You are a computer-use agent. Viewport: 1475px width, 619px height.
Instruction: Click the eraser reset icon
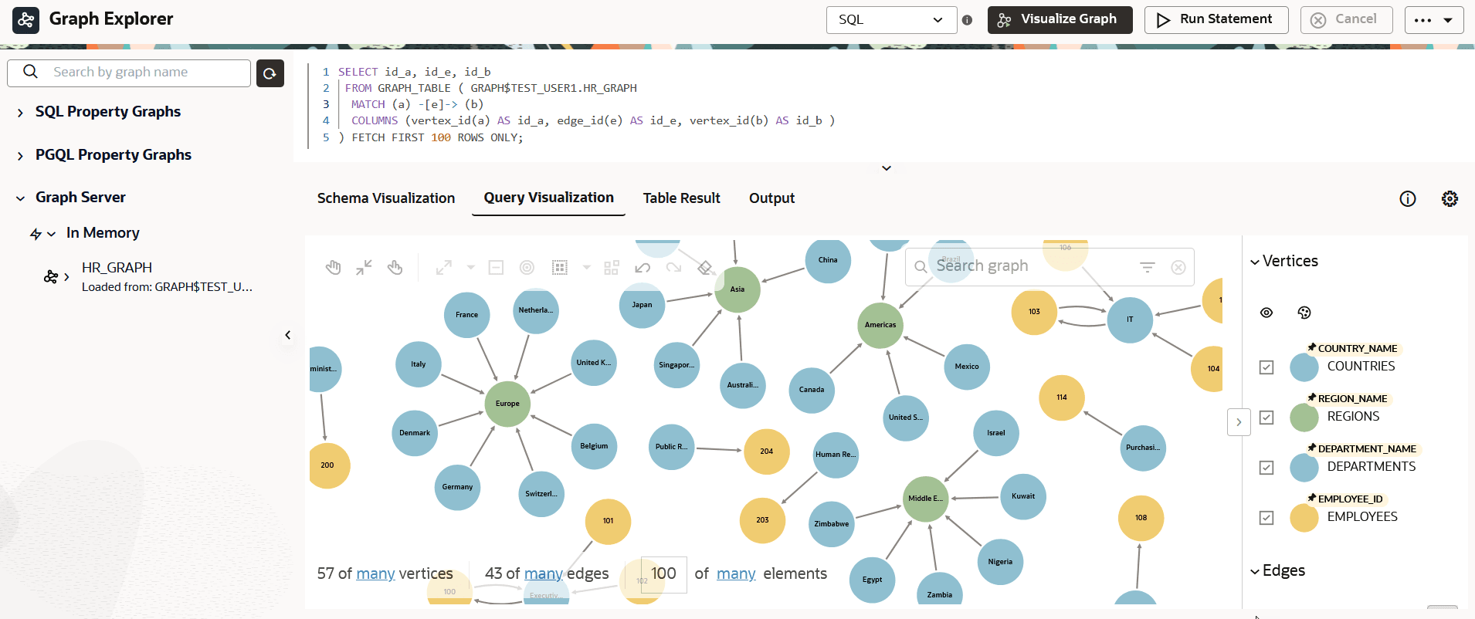click(704, 268)
